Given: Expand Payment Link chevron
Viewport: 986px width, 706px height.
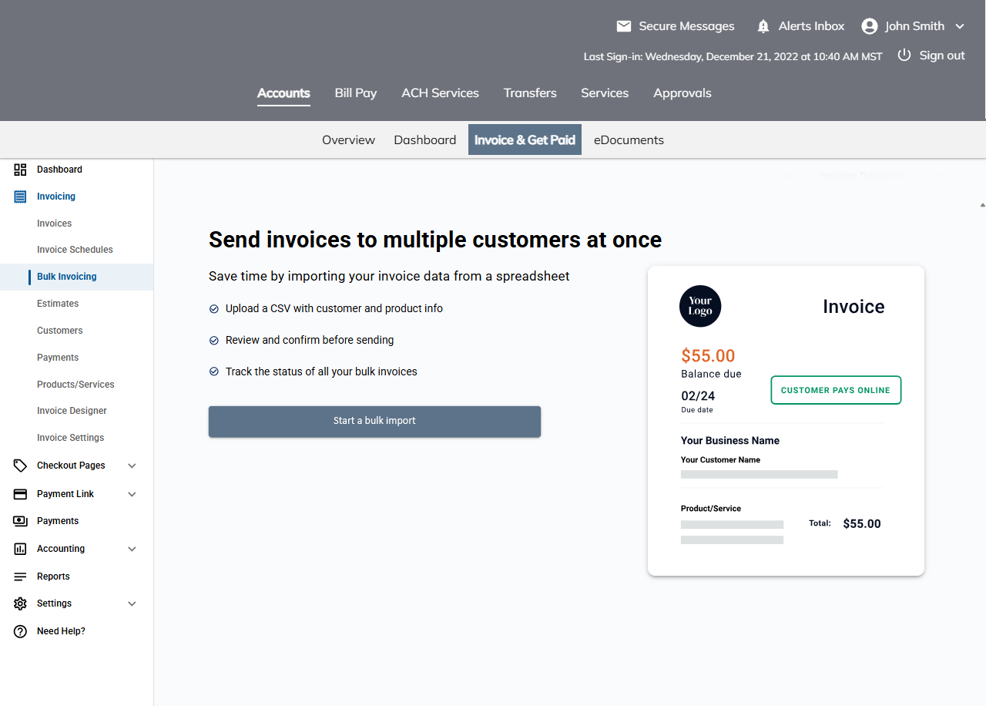Looking at the screenshot, I should tap(132, 494).
